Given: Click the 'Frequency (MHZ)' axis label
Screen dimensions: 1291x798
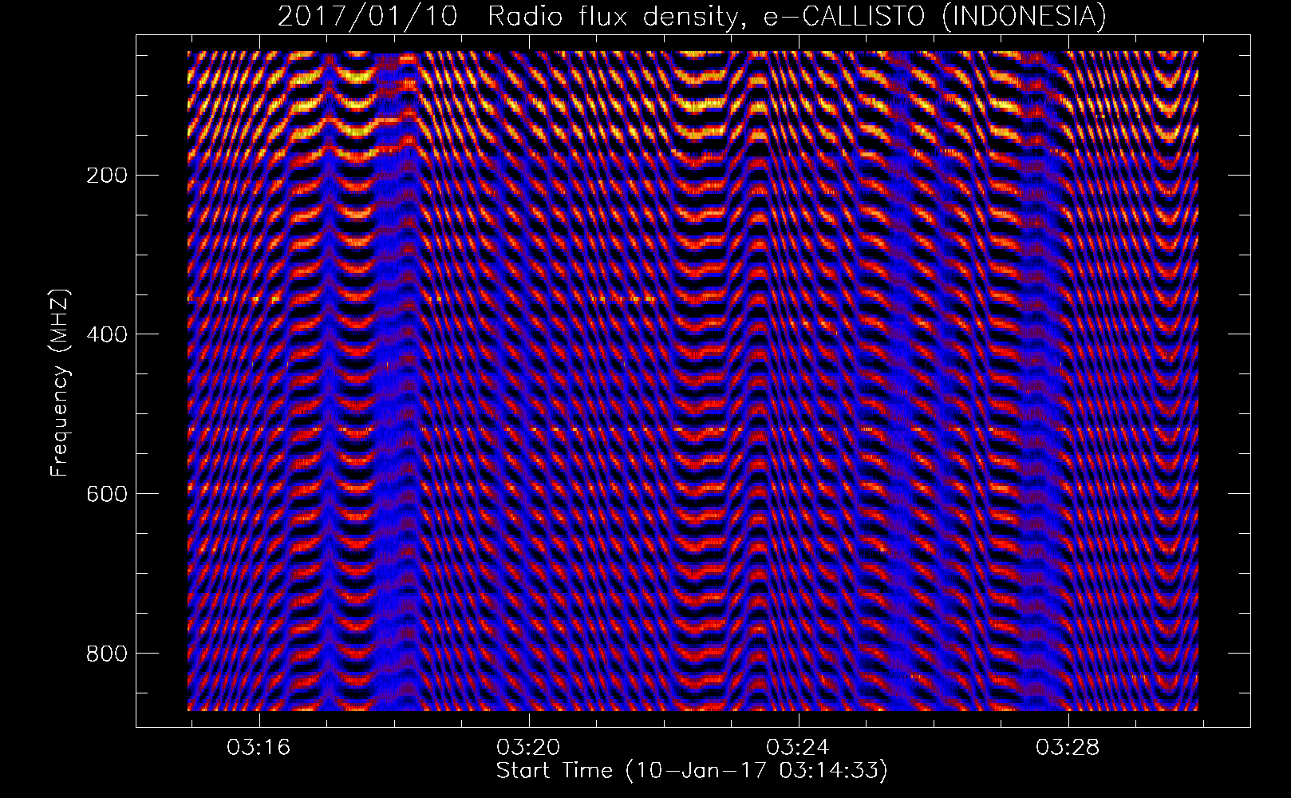Looking at the screenshot, I should (60, 383).
